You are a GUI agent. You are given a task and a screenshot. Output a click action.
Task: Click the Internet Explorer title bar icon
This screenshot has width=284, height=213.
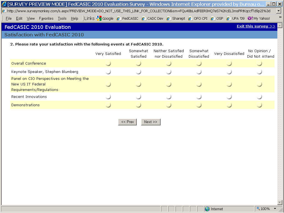[4, 4]
